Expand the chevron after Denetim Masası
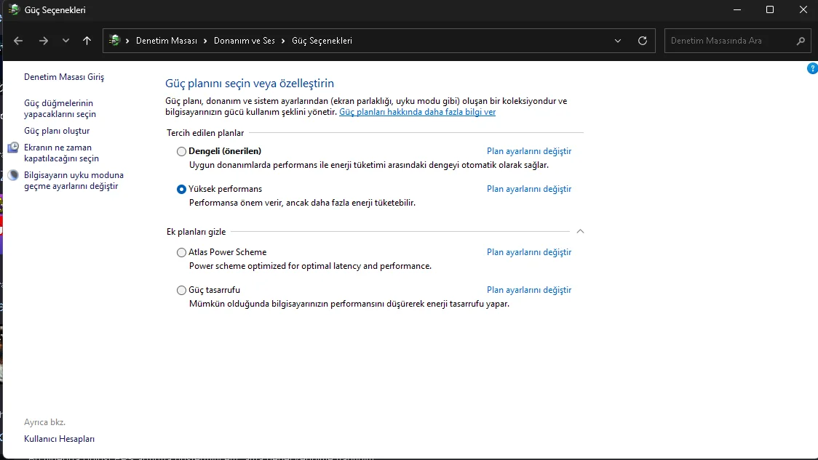The width and height of the screenshot is (818, 460). point(205,41)
